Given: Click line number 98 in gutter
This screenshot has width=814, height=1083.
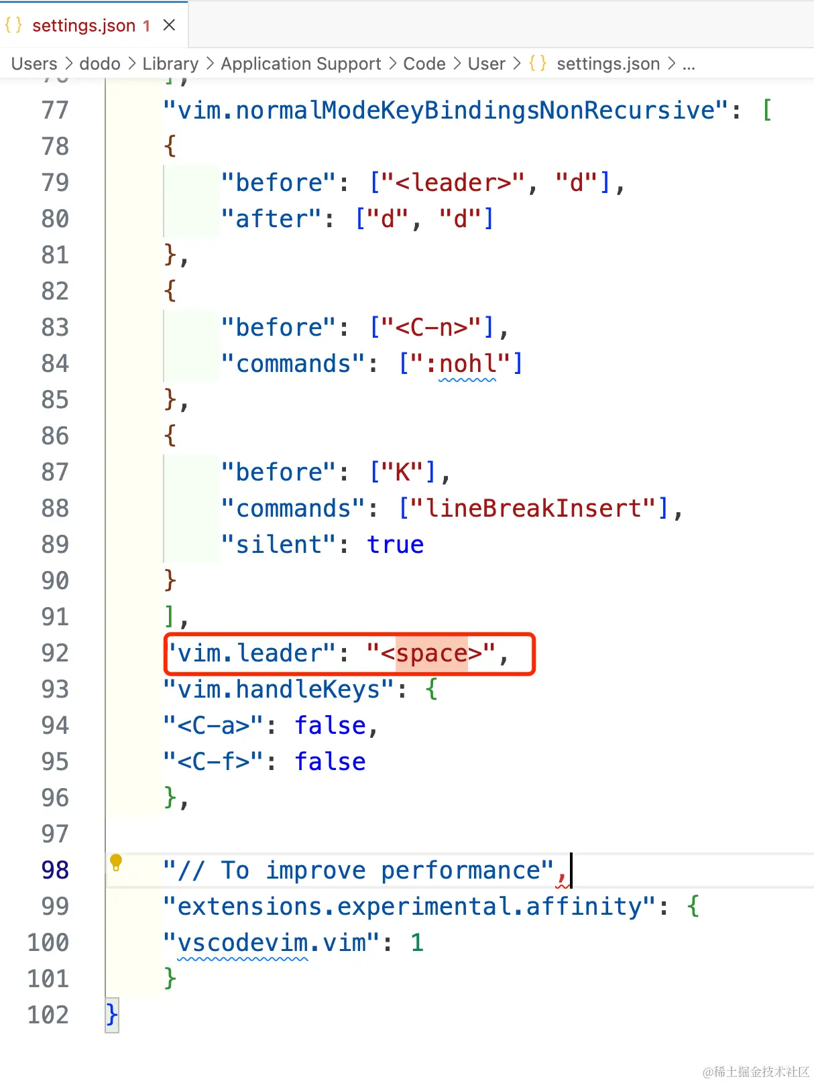Looking at the screenshot, I should 55,870.
